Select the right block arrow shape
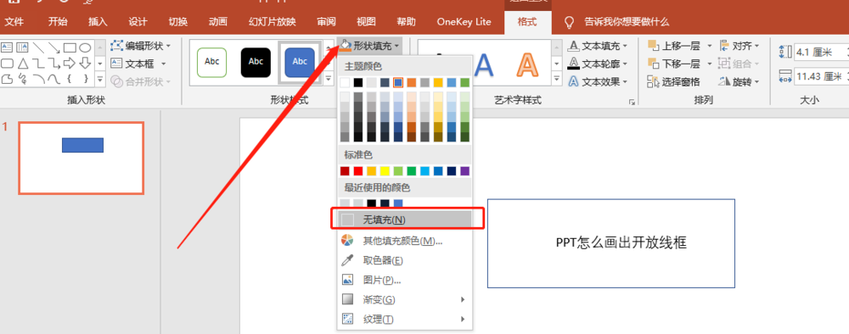The height and width of the screenshot is (334, 849). [70, 64]
